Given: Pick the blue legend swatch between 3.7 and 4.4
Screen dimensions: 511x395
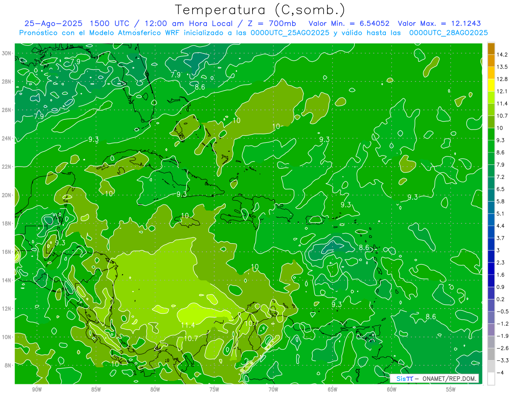Looking at the screenshot, I should click(x=491, y=232).
